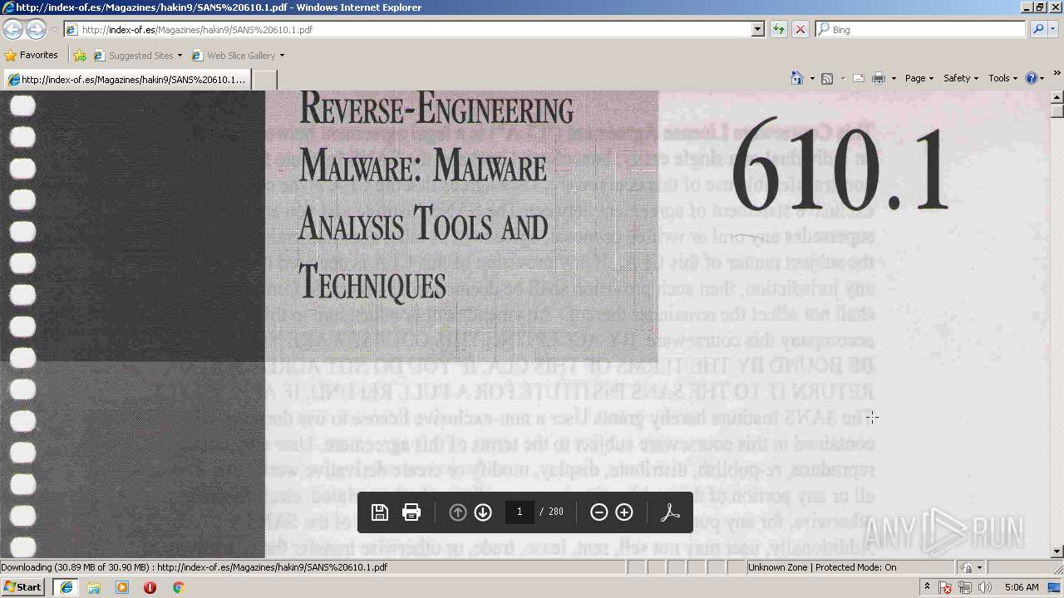Screen dimensions: 1064x598
Task: Expand the command bar overflow chevron
Action: coord(1057,74)
